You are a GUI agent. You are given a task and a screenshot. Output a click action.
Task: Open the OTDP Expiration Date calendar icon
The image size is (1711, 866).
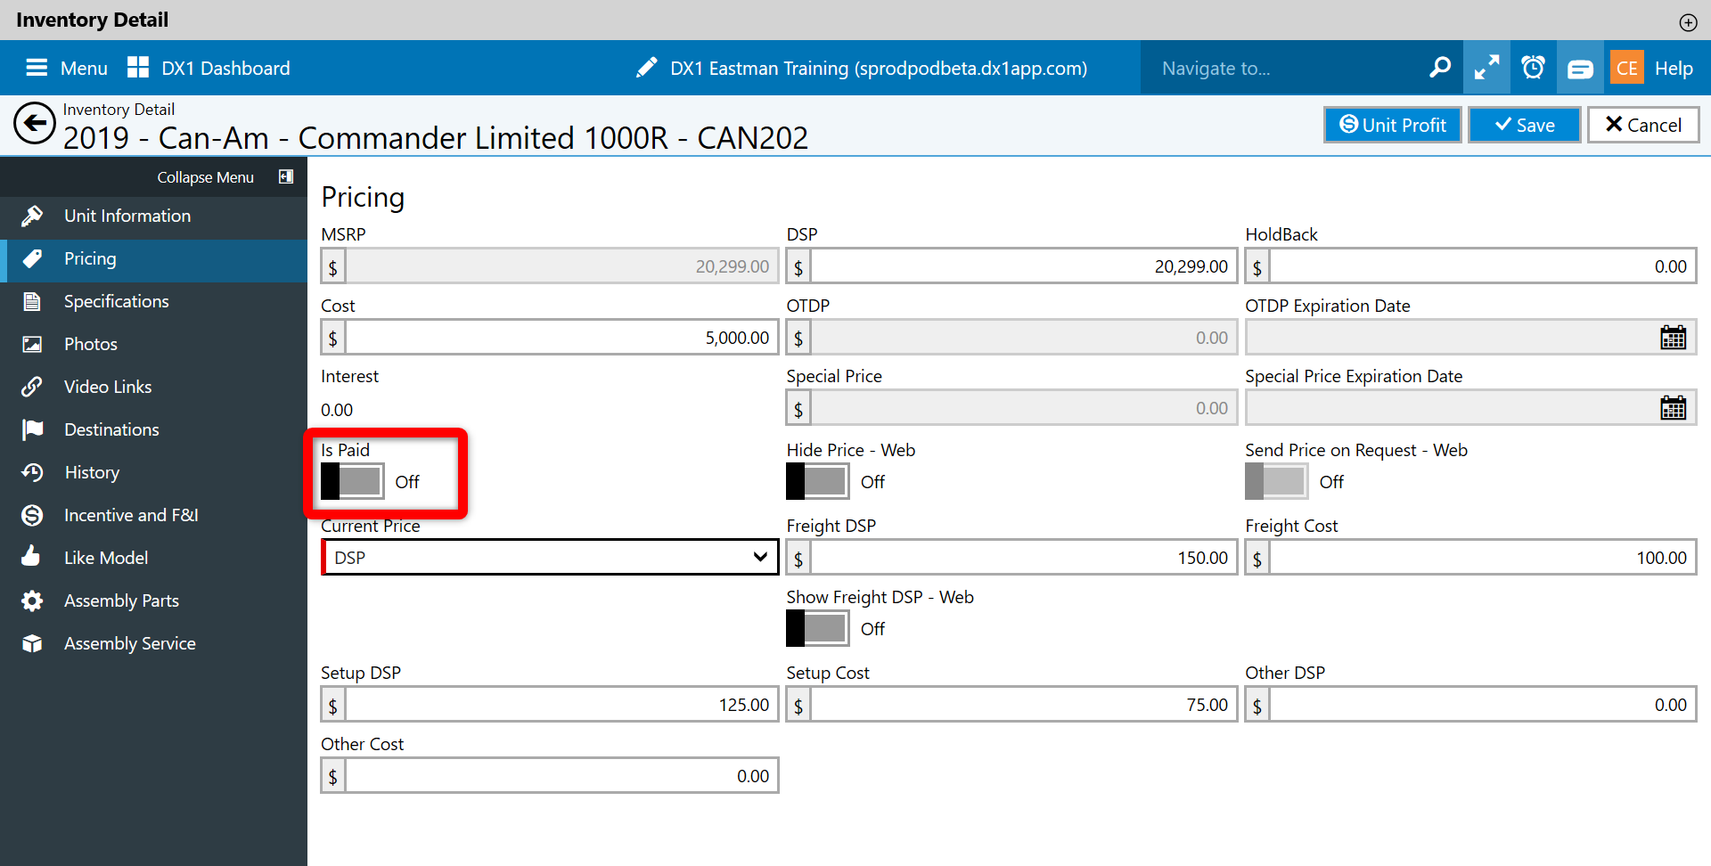1673,338
